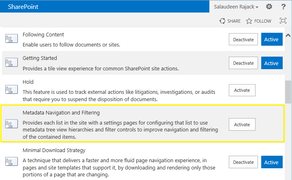Image resolution: width=292 pixels, height=180 pixels.
Task: Click the help question mark icon
Action: pyautogui.click(x=283, y=6)
